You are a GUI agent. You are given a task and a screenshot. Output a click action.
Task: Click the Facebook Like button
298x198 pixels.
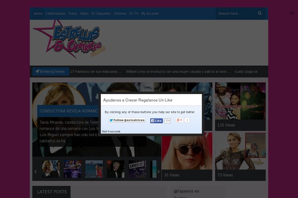point(156,121)
